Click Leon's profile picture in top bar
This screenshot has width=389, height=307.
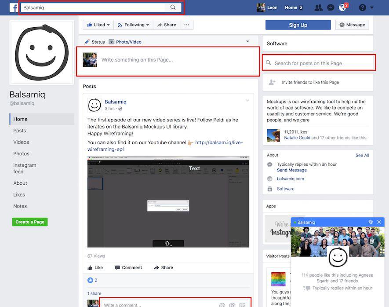pyautogui.click(x=261, y=7)
